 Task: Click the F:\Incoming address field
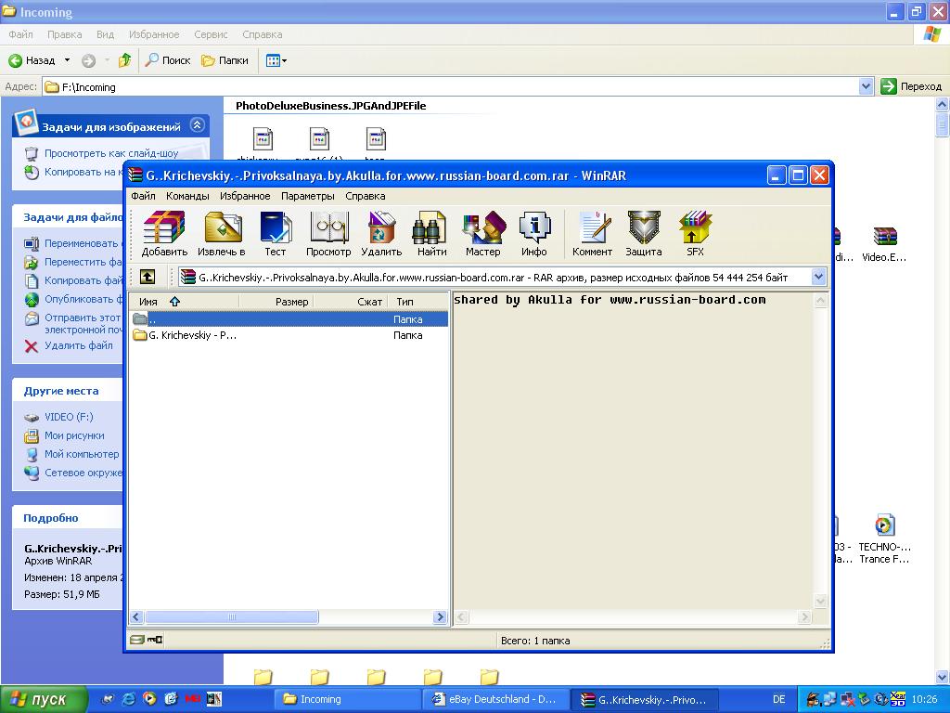tap(451, 86)
